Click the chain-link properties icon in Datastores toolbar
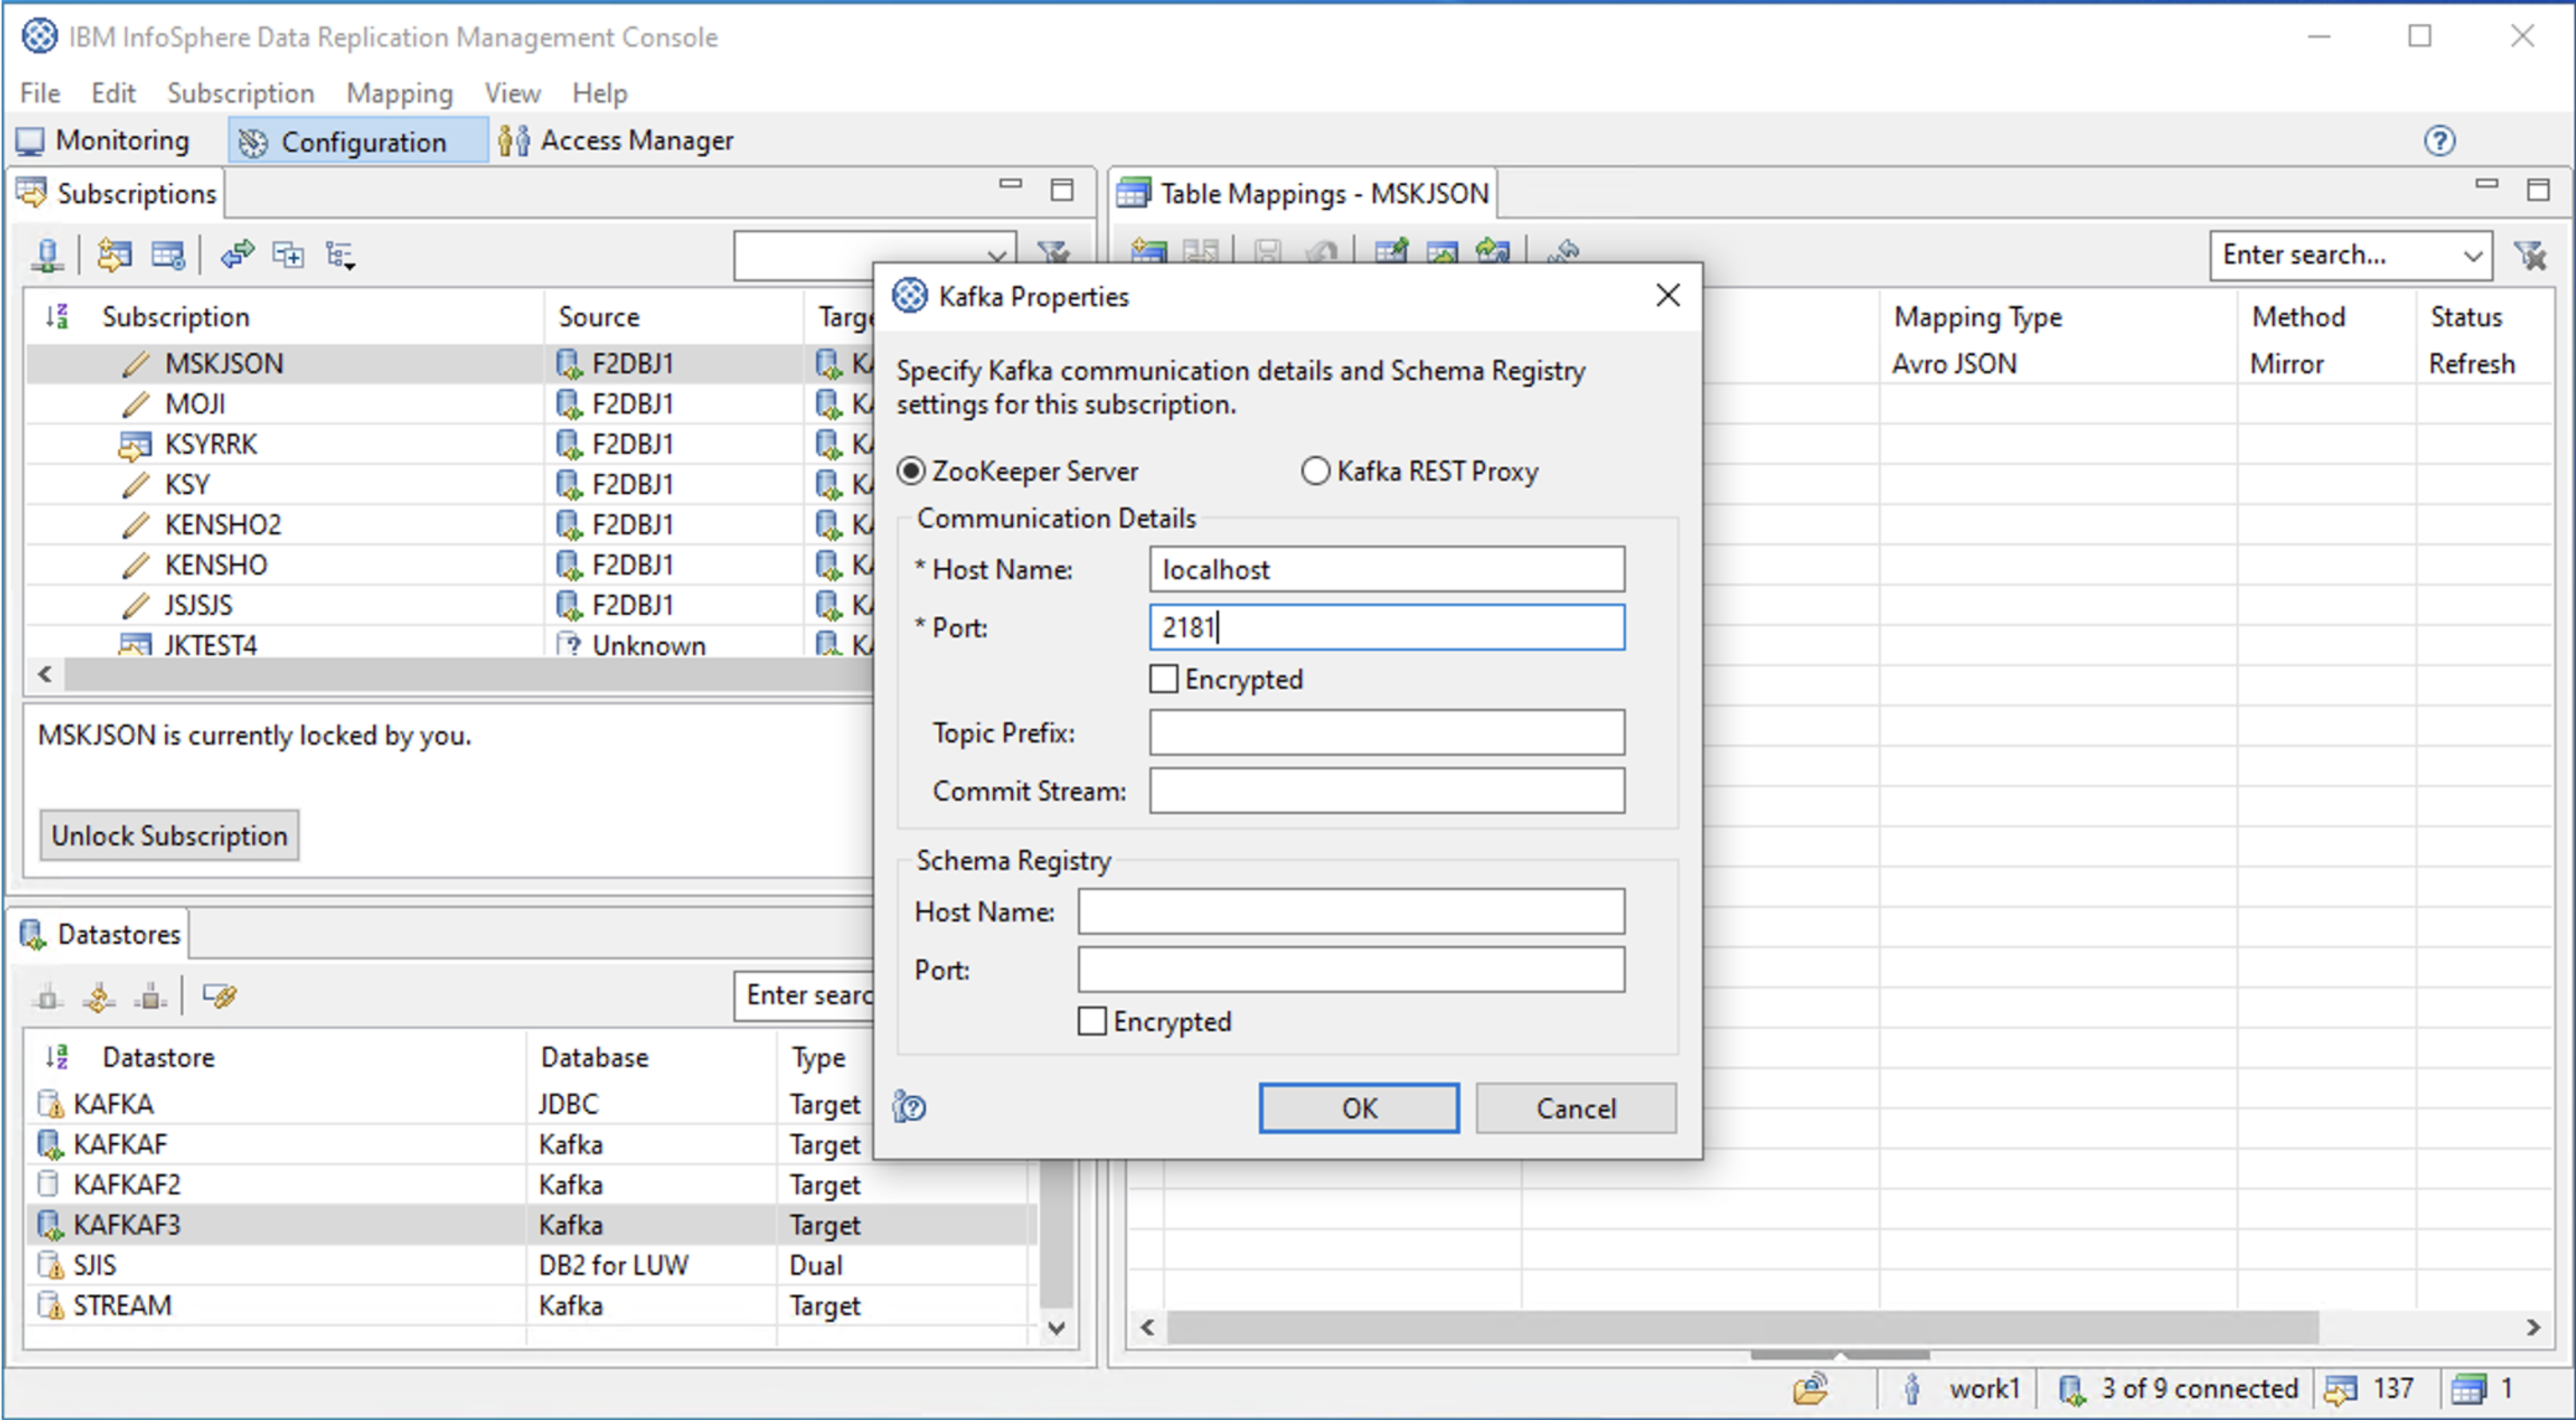The image size is (2576, 1420). point(219,996)
